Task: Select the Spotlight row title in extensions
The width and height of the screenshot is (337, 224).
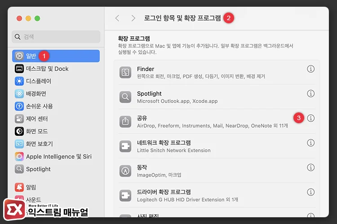Action: 149,94
